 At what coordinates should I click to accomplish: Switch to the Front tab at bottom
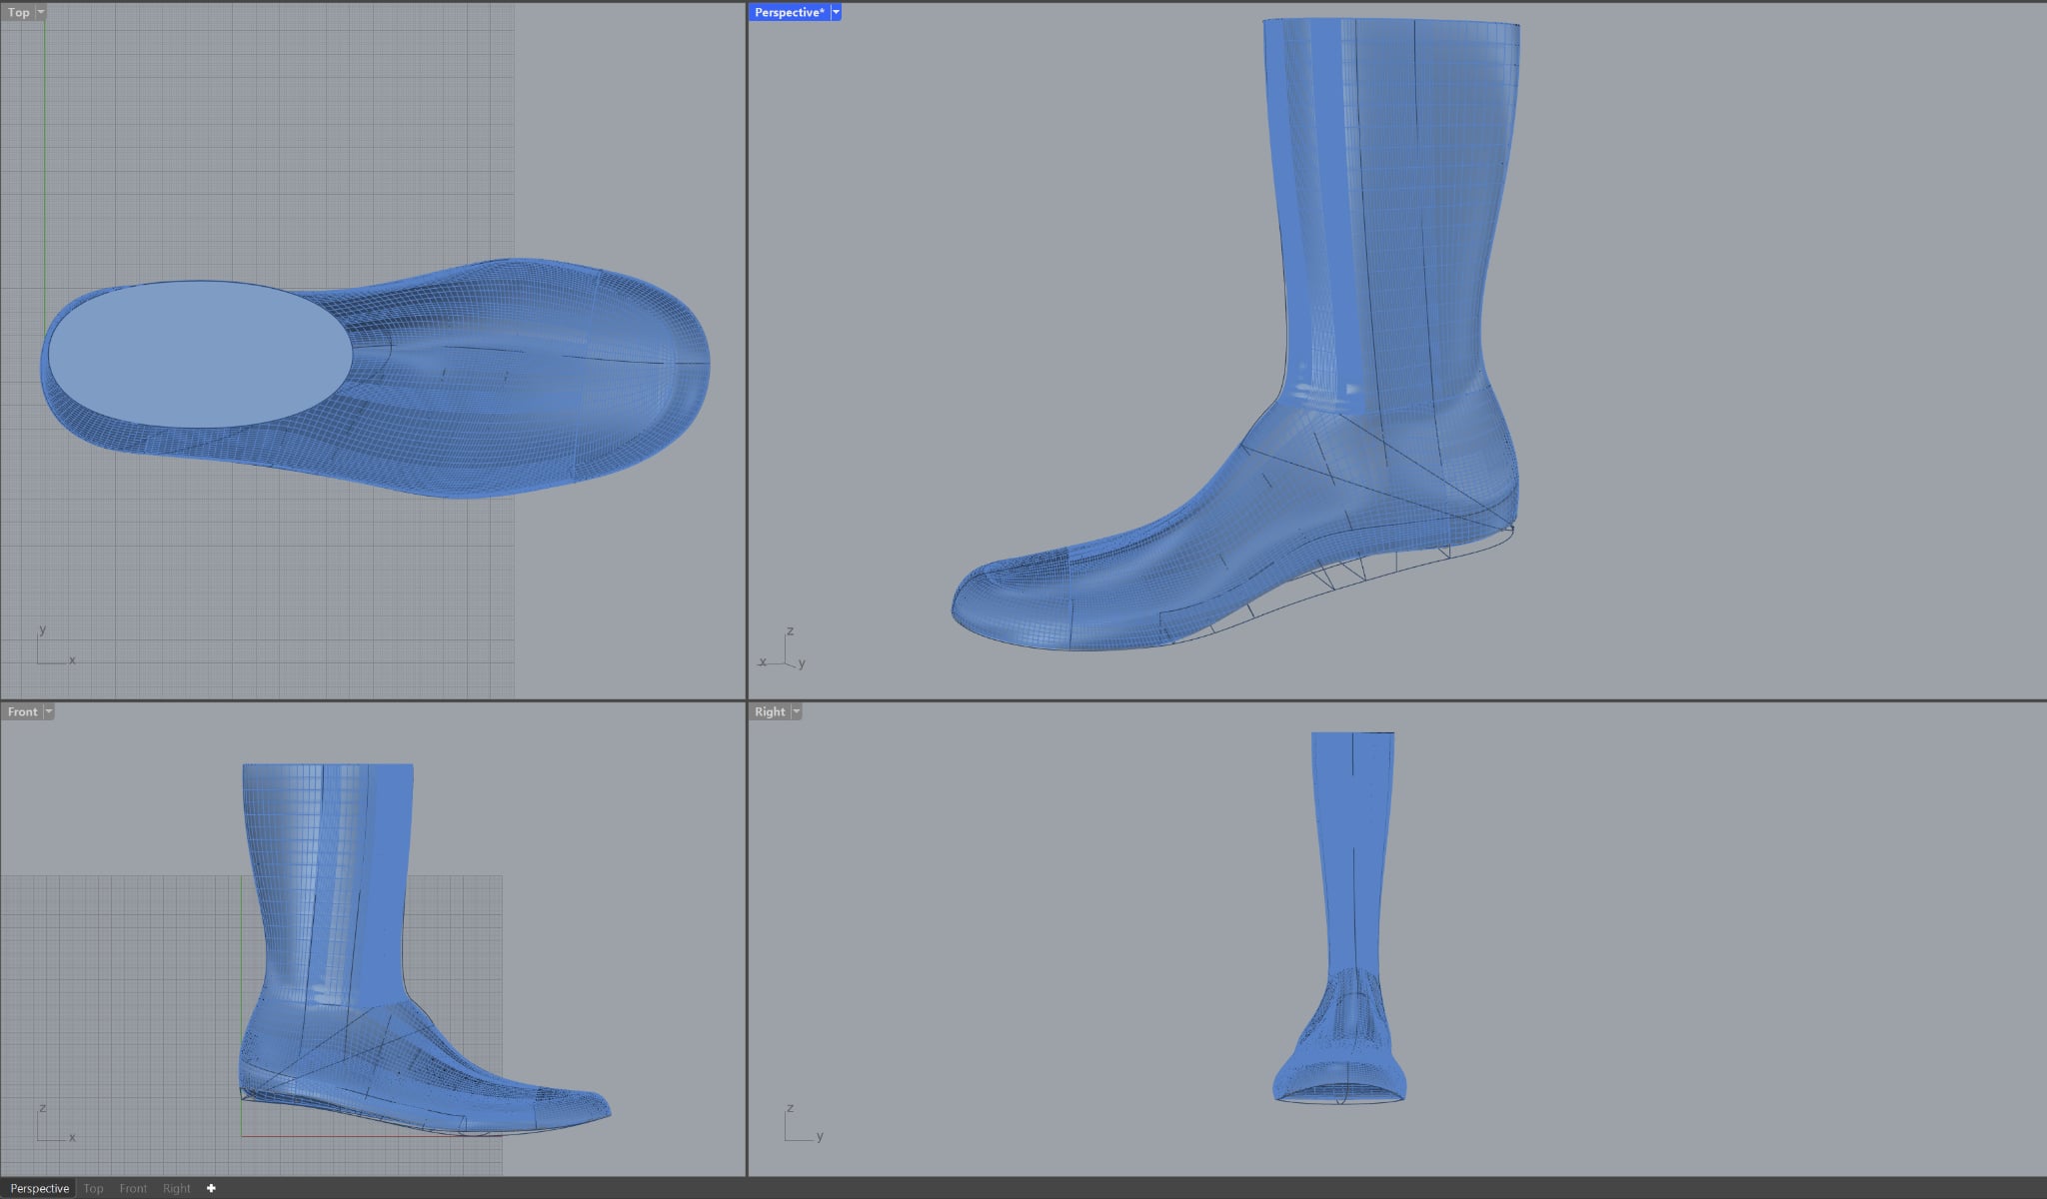133,1188
